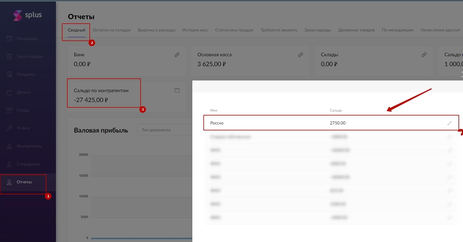The image size is (463, 242).
Task: Click the Услуги wrench icon
Action: pos(9,128)
